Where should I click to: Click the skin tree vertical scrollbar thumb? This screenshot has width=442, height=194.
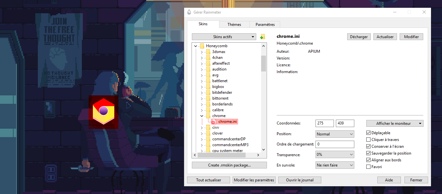coord(263,63)
